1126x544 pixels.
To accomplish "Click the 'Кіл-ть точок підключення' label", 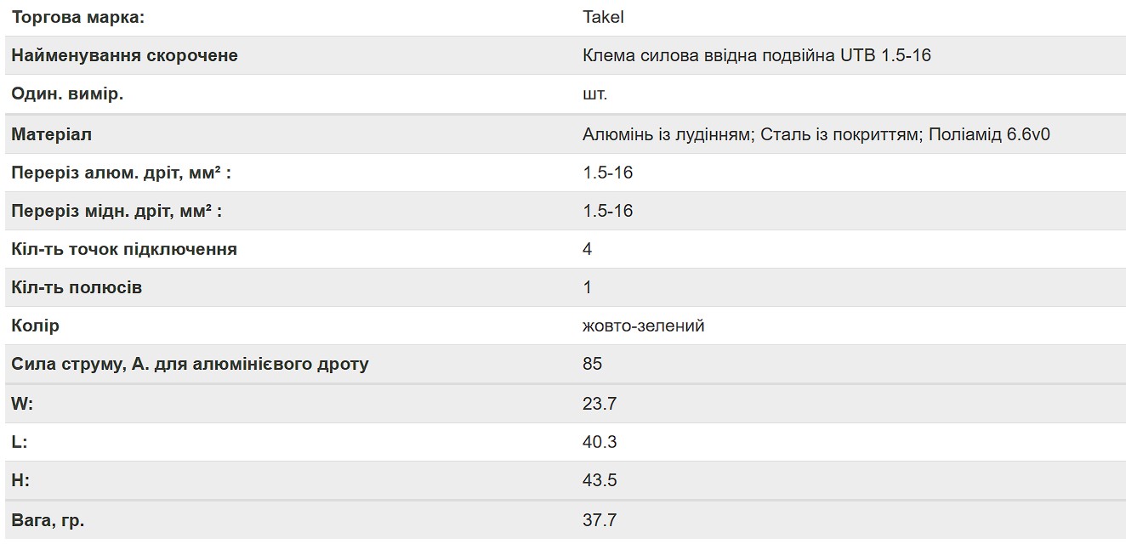I will (124, 249).
